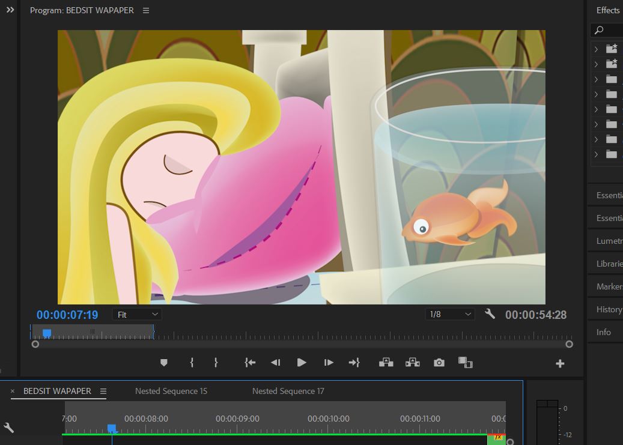This screenshot has width=623, height=445.
Task: Click the Effects search field magnifier
Action: click(599, 30)
